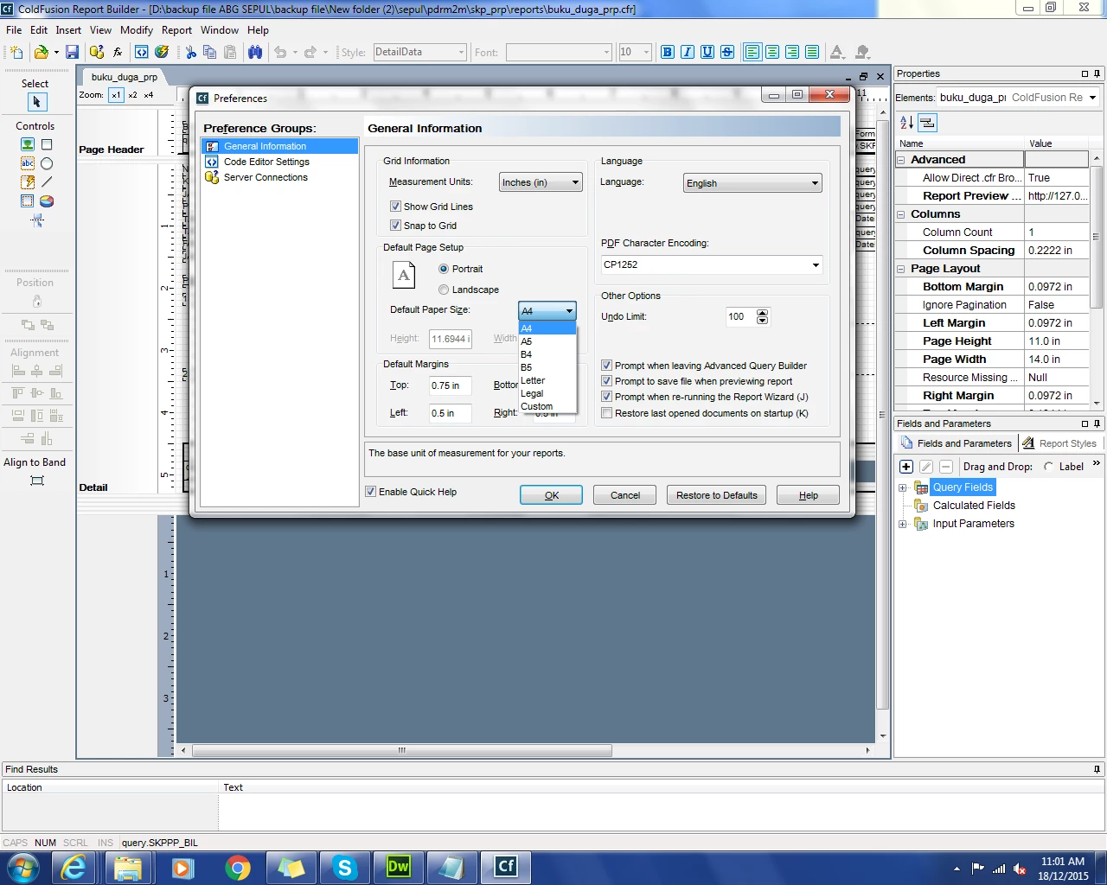This screenshot has width=1107, height=885.
Task: Choose Legal from the paper size list
Action: coord(547,393)
